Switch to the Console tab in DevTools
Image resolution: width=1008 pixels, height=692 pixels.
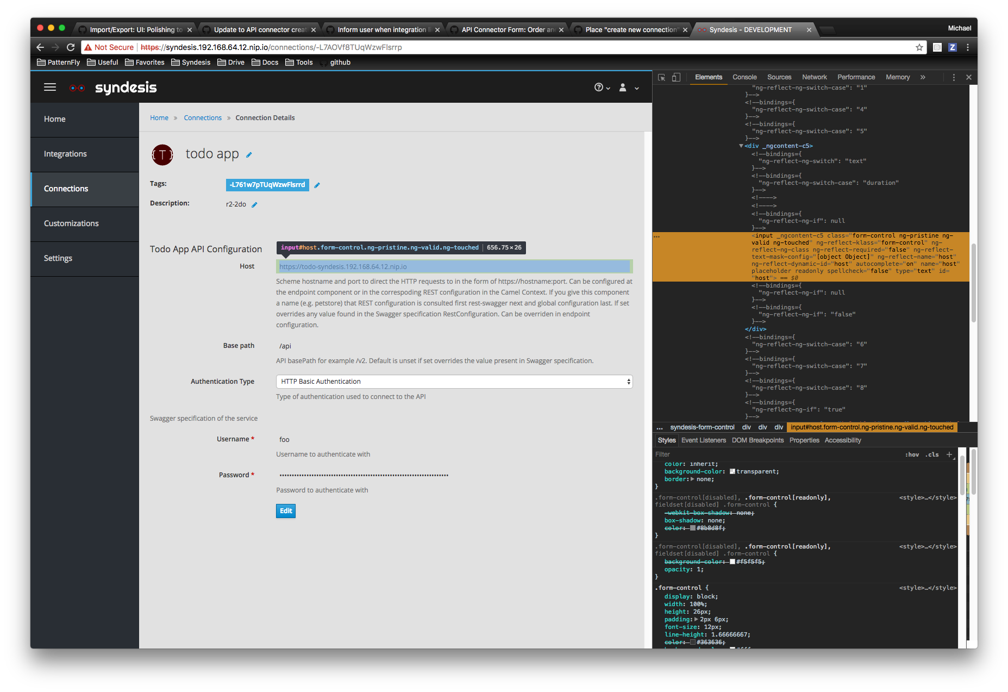pyautogui.click(x=744, y=77)
